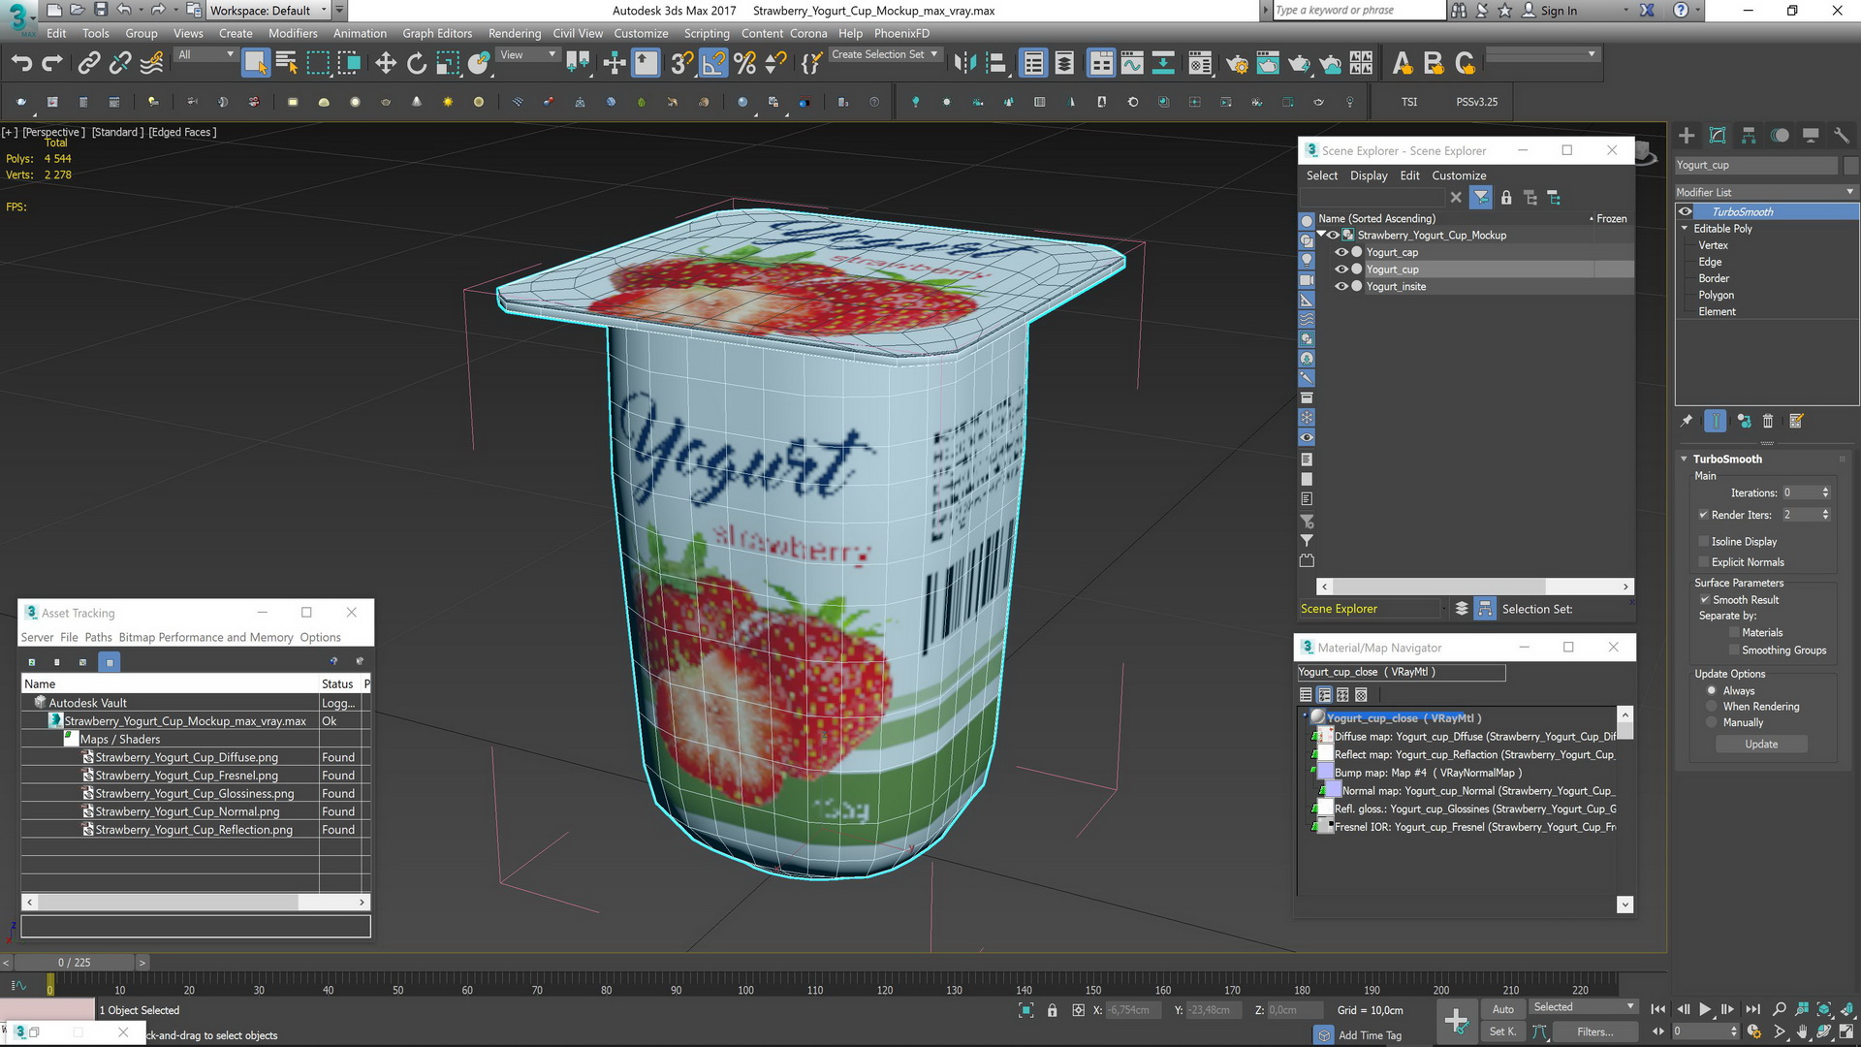Image resolution: width=1861 pixels, height=1047 pixels.
Task: Open the View reference coordinate dropdown
Action: point(527,54)
